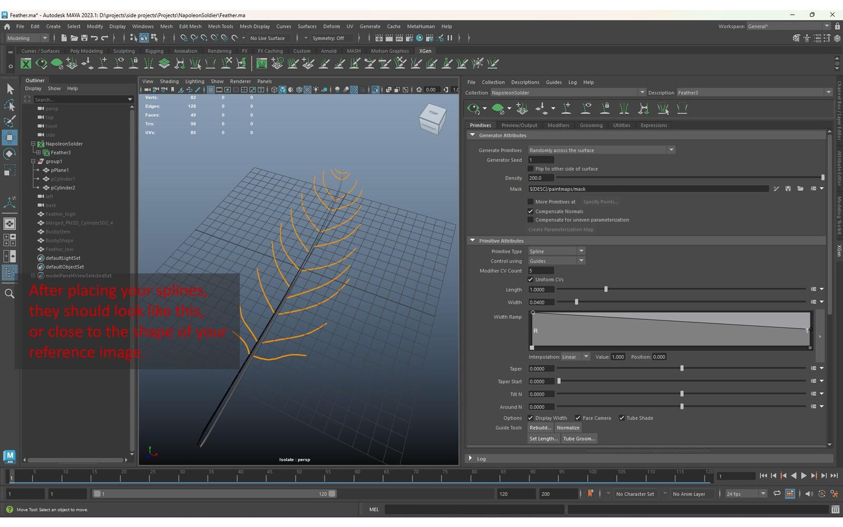Open the search magnifier in the left sidebar
843x527 pixels.
(9, 294)
